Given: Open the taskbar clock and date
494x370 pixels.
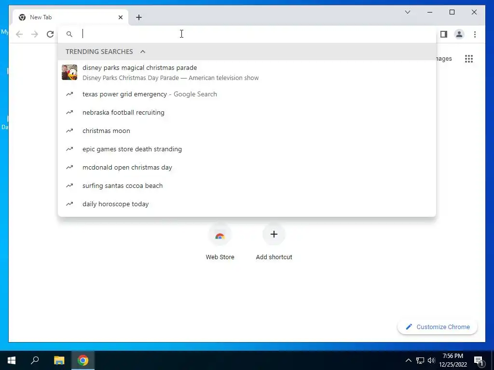Looking at the screenshot, I should point(453,360).
